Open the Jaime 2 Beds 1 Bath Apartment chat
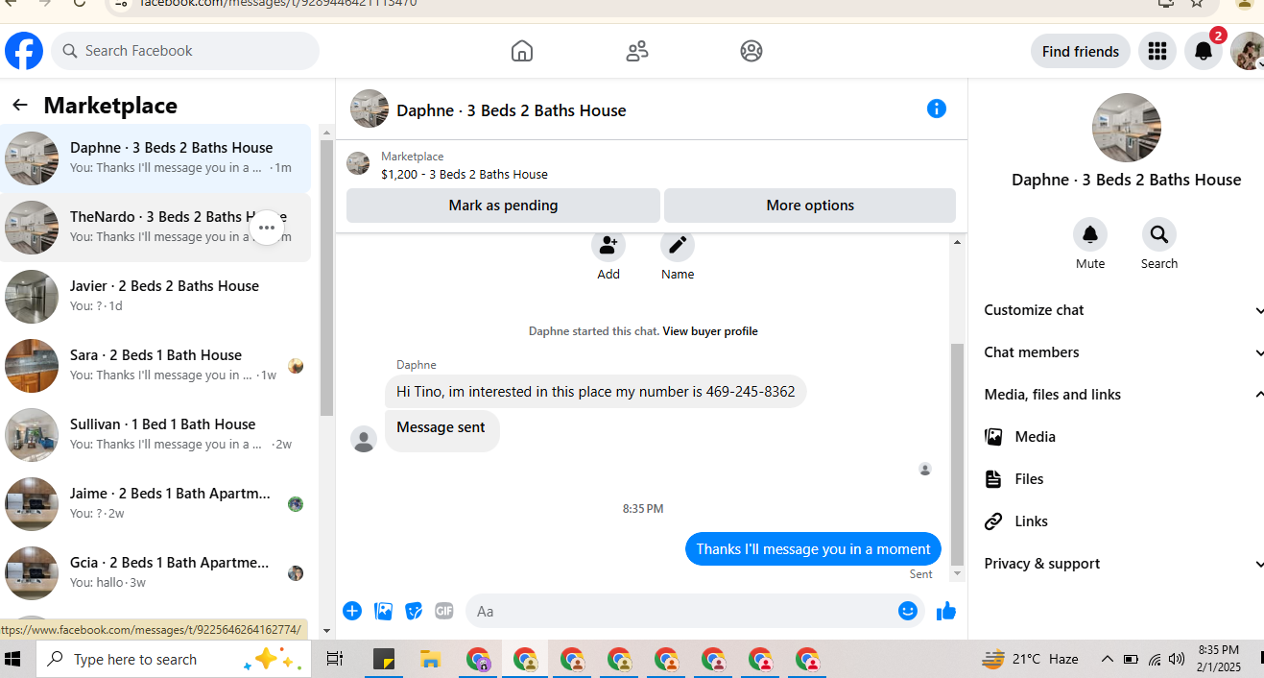 pyautogui.click(x=155, y=504)
